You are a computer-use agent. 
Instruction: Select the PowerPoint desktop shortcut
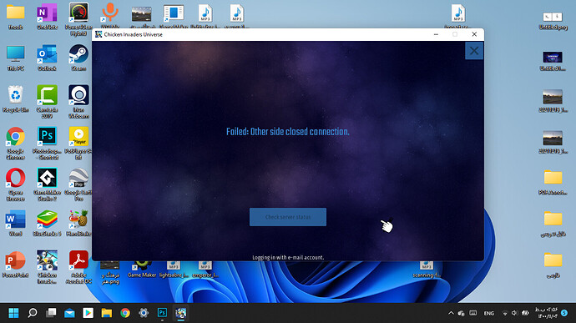click(x=15, y=265)
